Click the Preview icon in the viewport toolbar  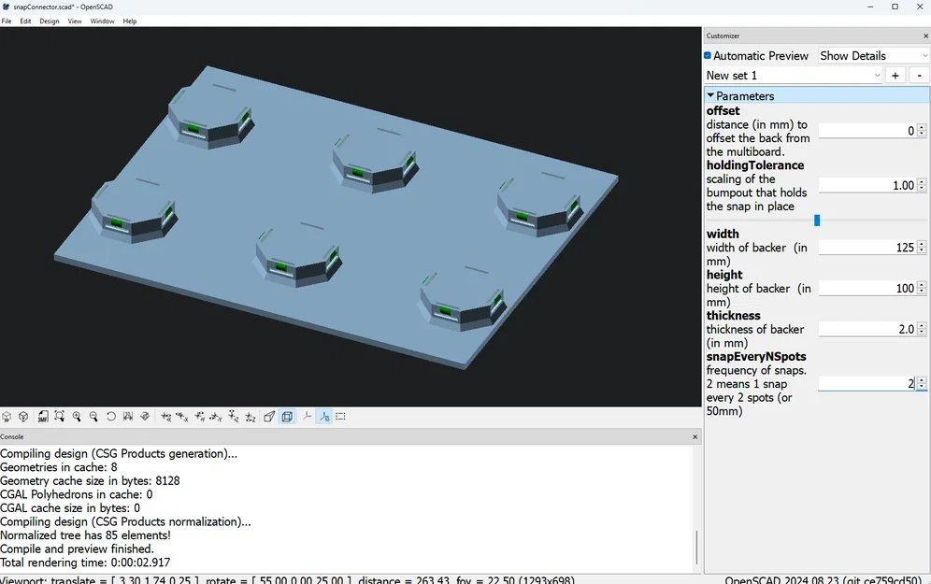7,416
